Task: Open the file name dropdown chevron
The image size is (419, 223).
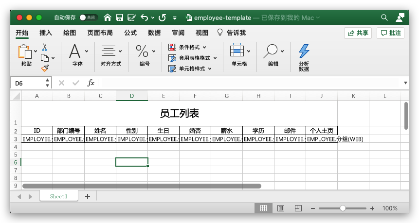Action: click(318, 17)
